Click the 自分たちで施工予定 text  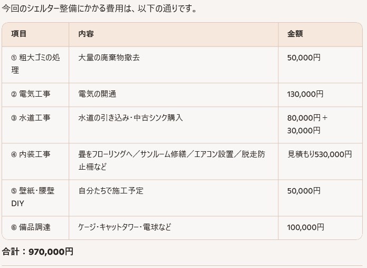click(111, 191)
